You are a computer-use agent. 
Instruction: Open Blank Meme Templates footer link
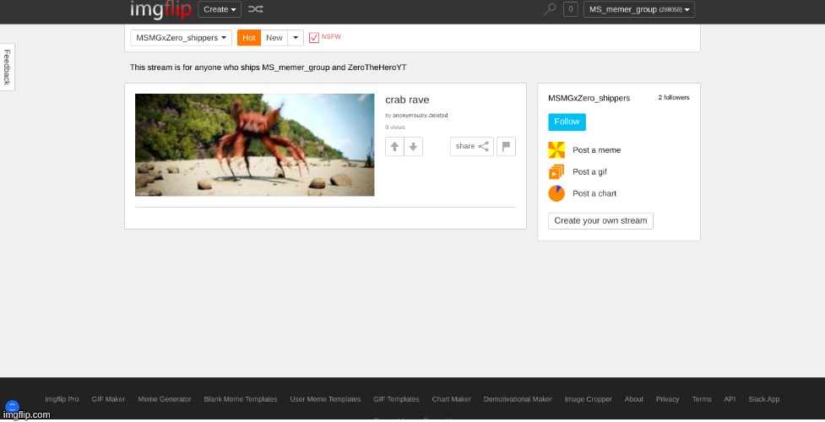tap(241, 399)
